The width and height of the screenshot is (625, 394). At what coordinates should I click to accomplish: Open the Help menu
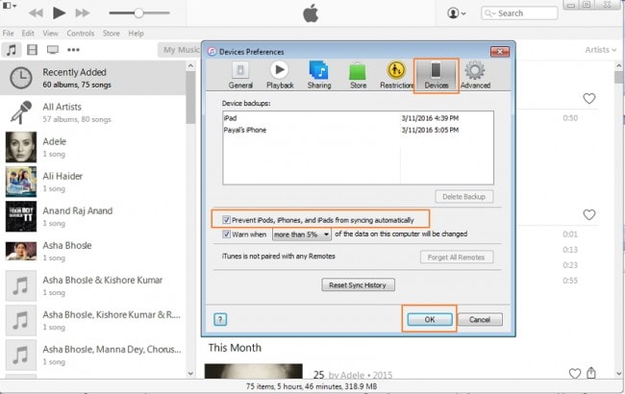tap(136, 34)
